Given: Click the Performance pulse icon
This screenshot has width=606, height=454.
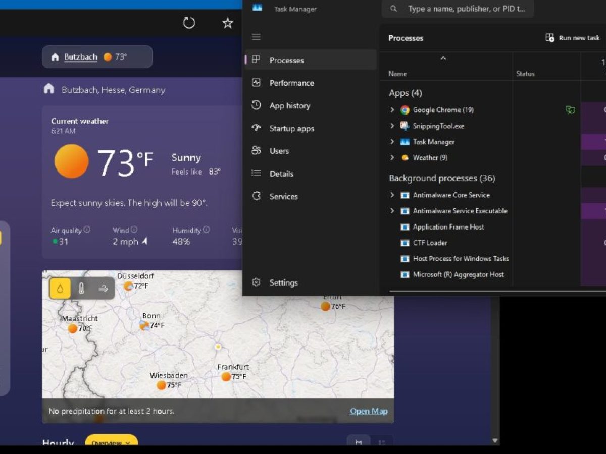Looking at the screenshot, I should [x=256, y=82].
